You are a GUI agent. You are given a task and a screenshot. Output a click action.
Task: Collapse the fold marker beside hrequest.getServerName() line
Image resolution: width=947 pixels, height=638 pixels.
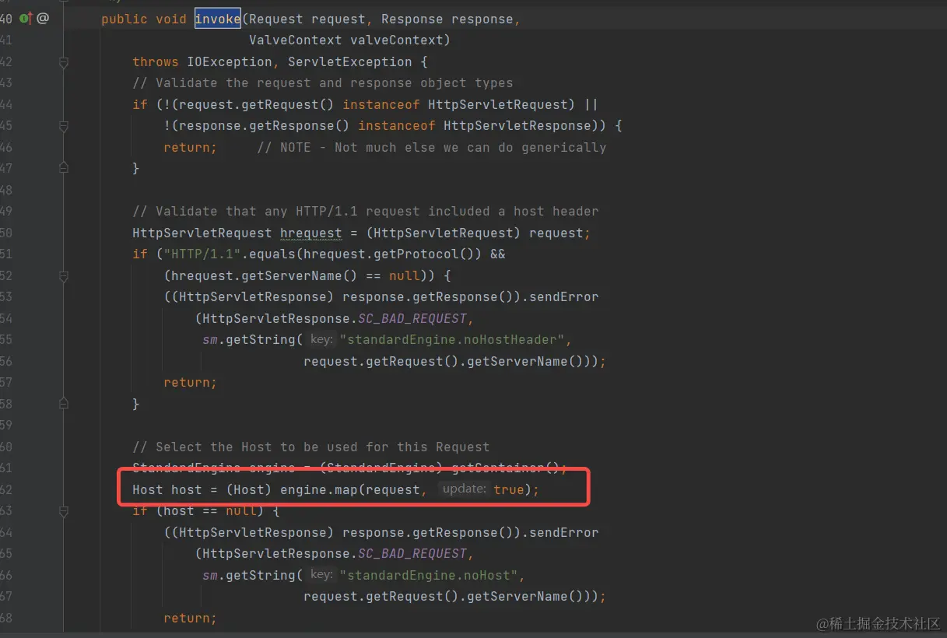click(64, 275)
